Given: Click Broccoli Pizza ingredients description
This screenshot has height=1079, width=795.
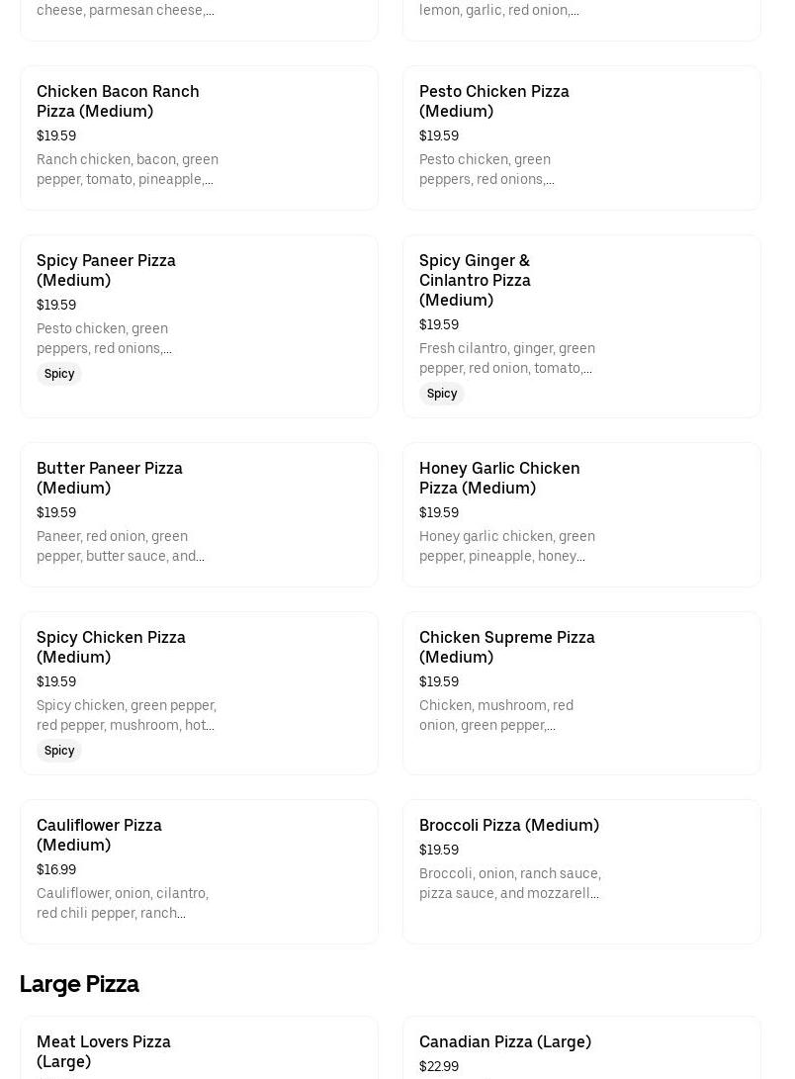Looking at the screenshot, I should point(509,883).
